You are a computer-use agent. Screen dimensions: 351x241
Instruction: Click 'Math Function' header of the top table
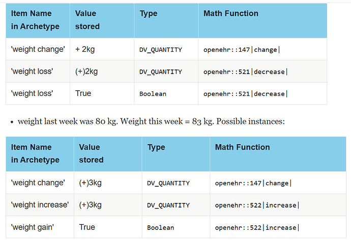pos(231,13)
